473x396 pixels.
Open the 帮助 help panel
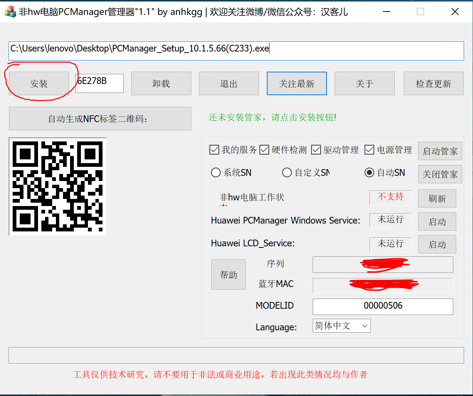click(228, 274)
